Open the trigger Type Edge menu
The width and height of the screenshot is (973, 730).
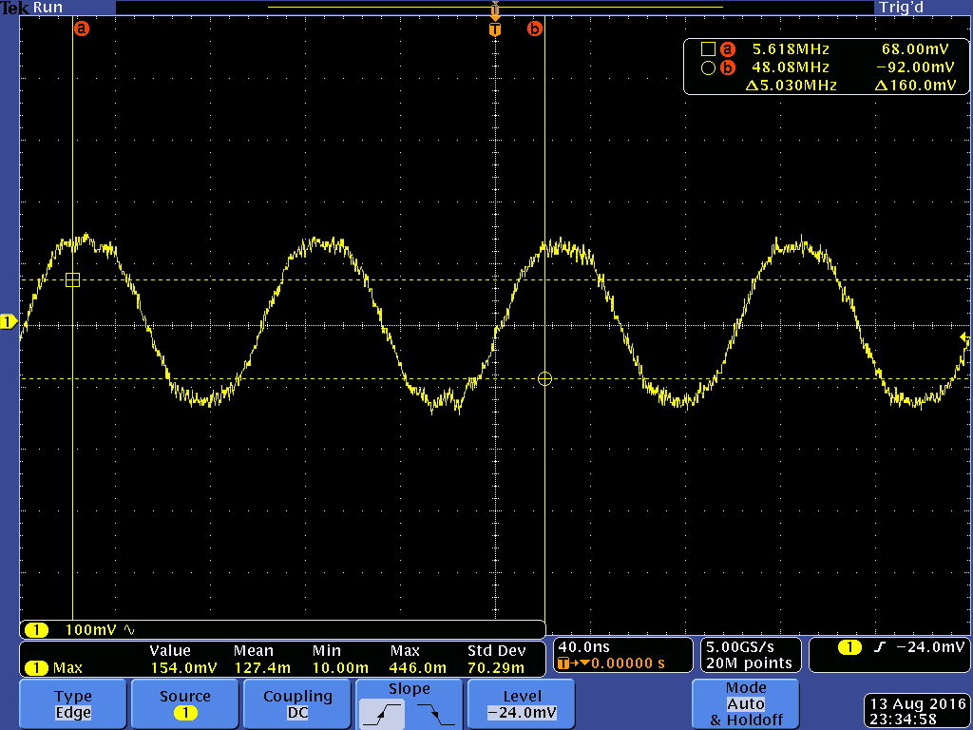73,704
